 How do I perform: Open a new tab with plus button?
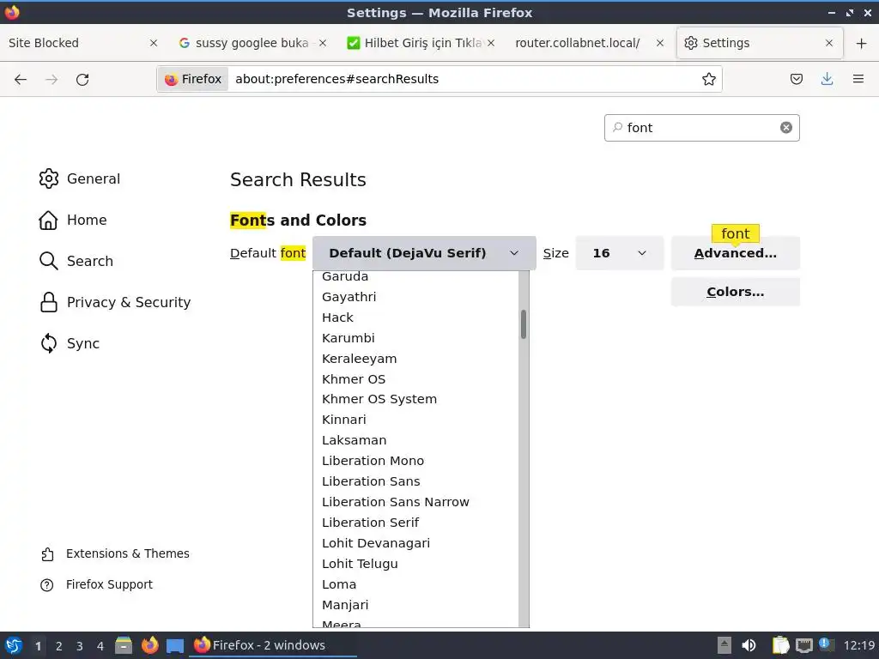point(862,43)
